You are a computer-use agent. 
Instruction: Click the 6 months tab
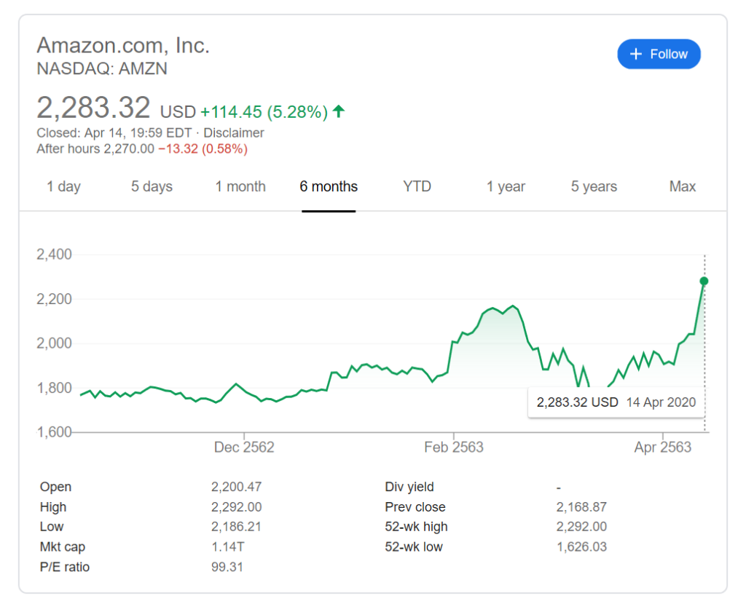[329, 187]
